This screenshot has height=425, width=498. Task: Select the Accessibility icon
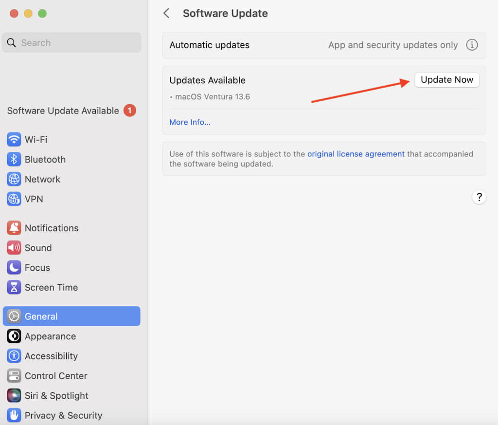coord(14,356)
